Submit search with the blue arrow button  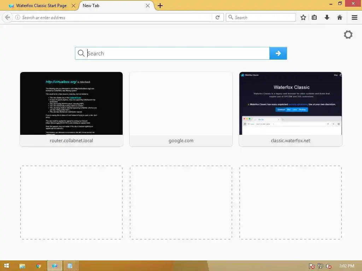point(278,53)
